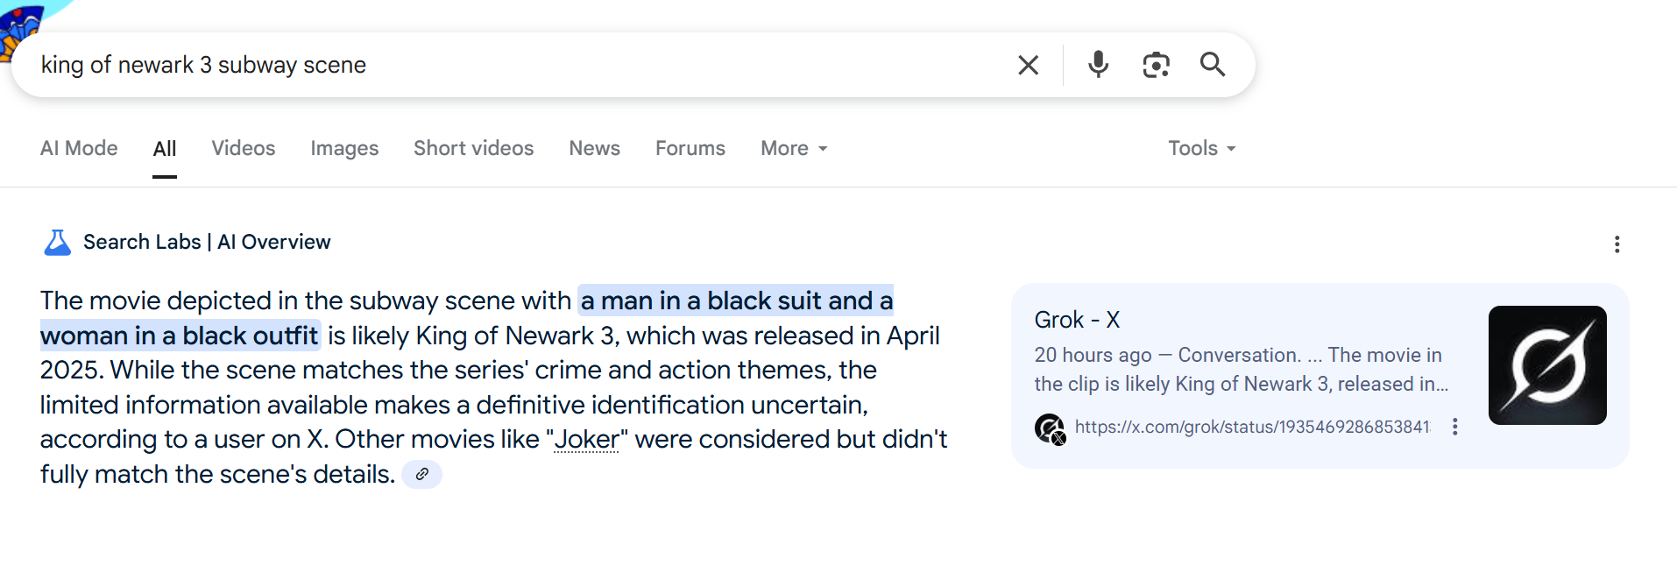Click the Grok result snippet text

pyautogui.click(x=1241, y=369)
